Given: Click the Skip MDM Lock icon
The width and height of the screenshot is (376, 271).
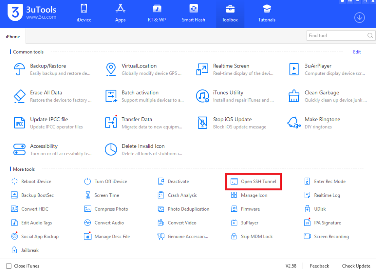Looking at the screenshot, I should tap(234, 236).
